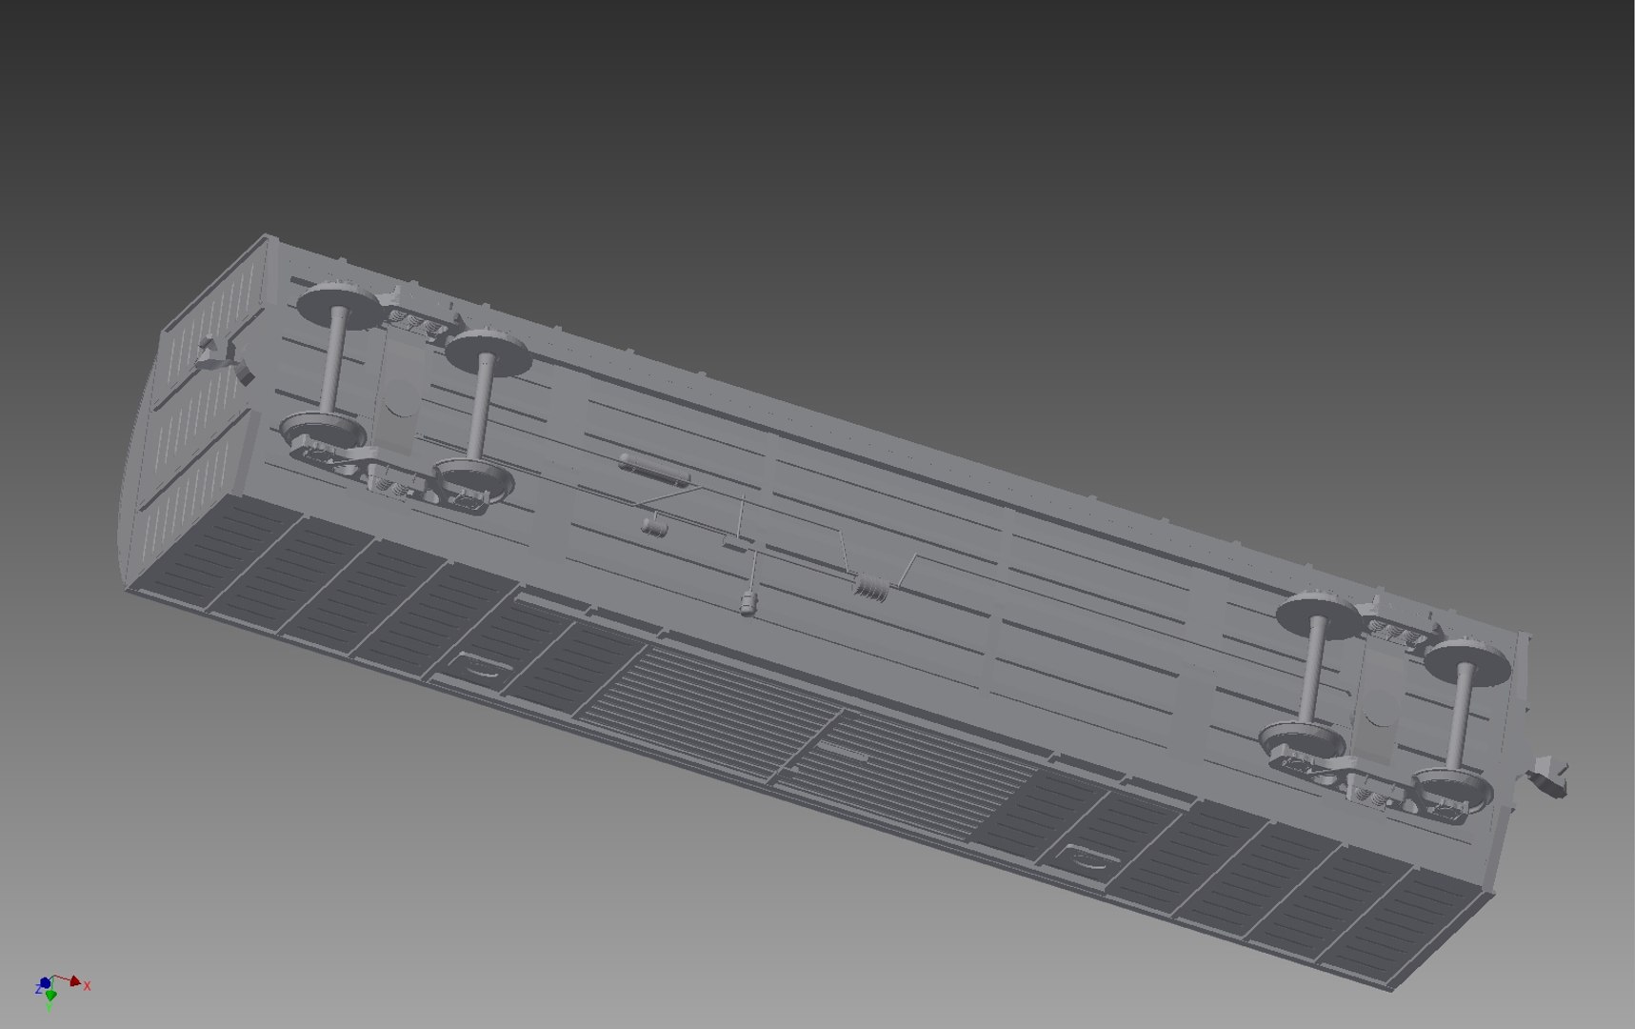1635x1029 pixels.
Task: Select the long air reservoir cylinder under the car
Action: (654, 471)
